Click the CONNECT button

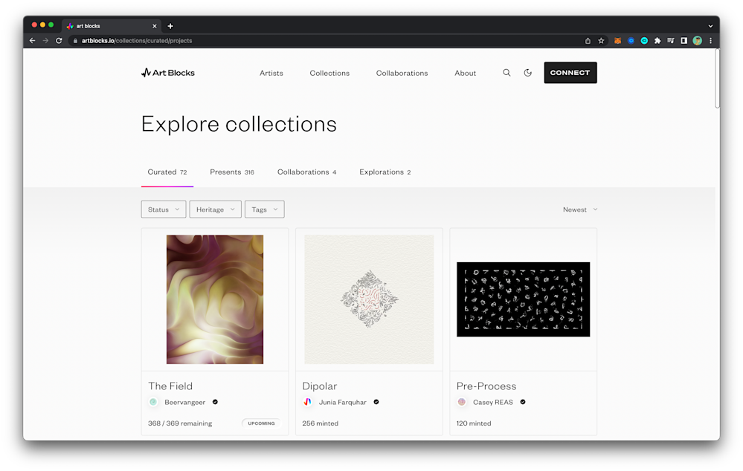click(570, 72)
